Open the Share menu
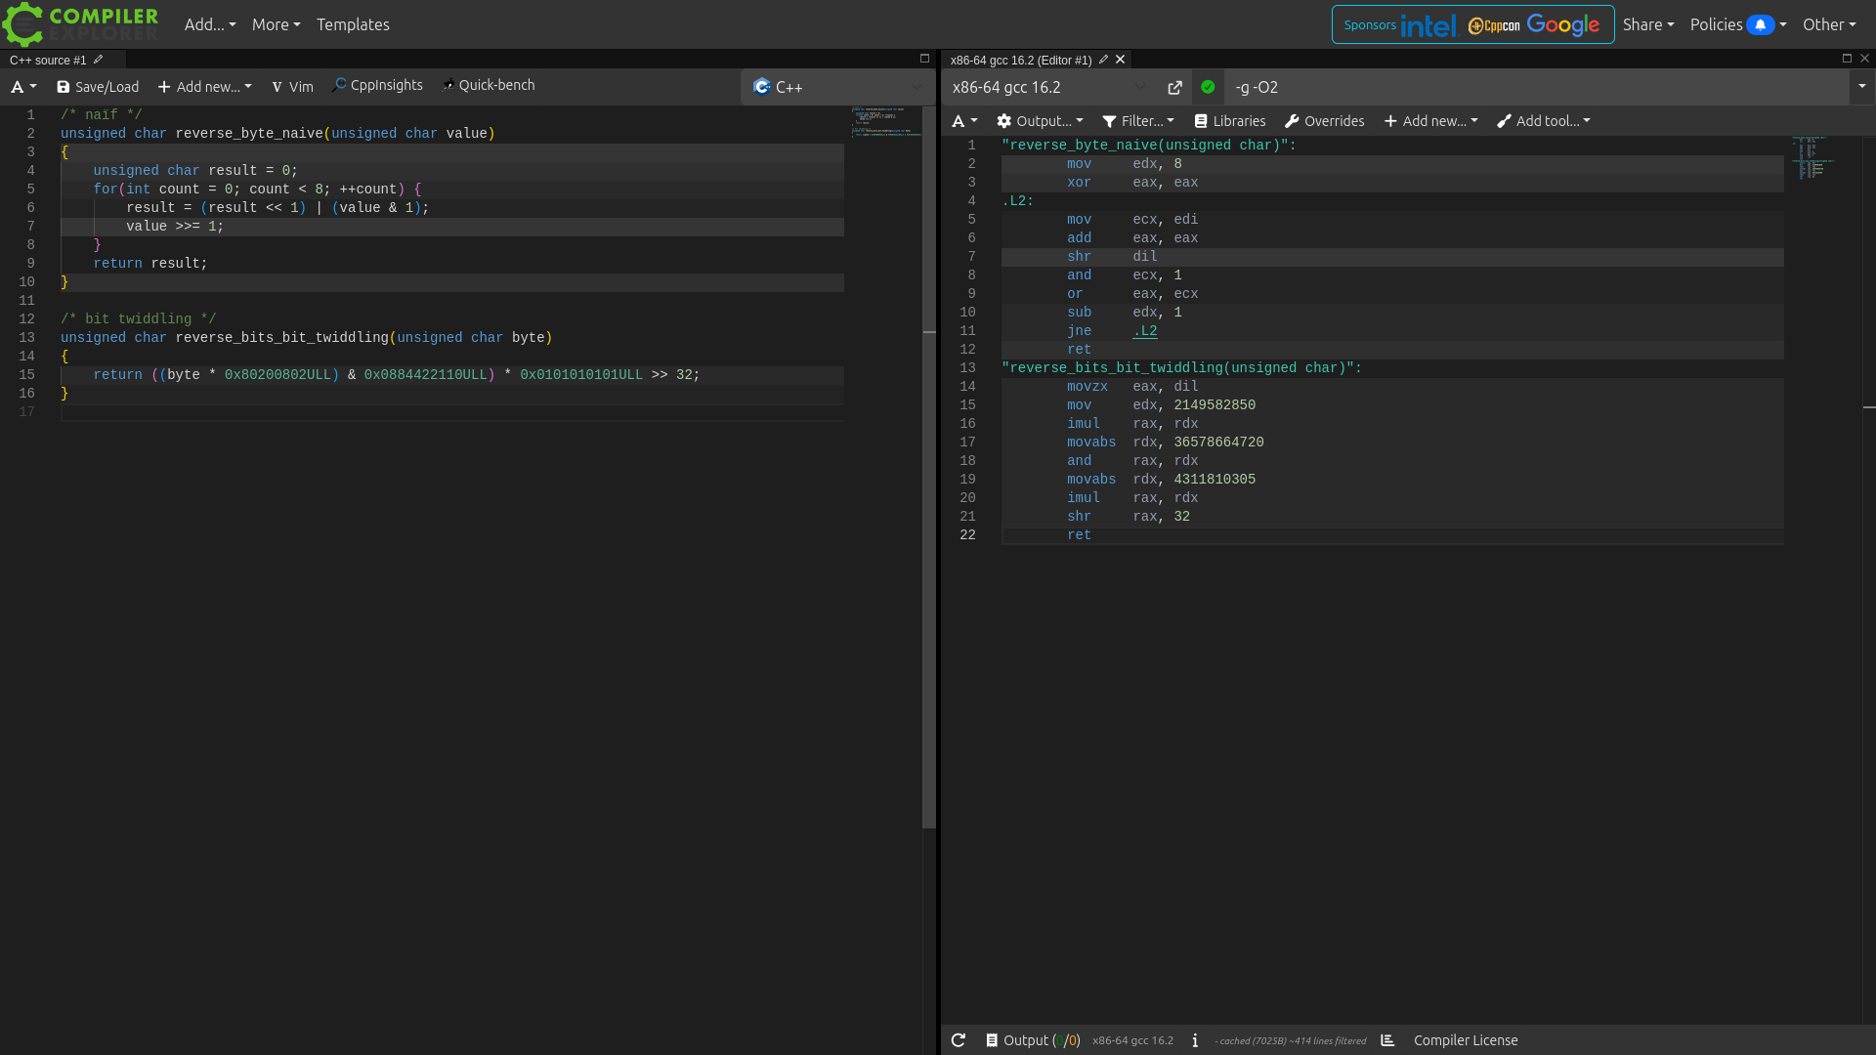 (x=1648, y=24)
